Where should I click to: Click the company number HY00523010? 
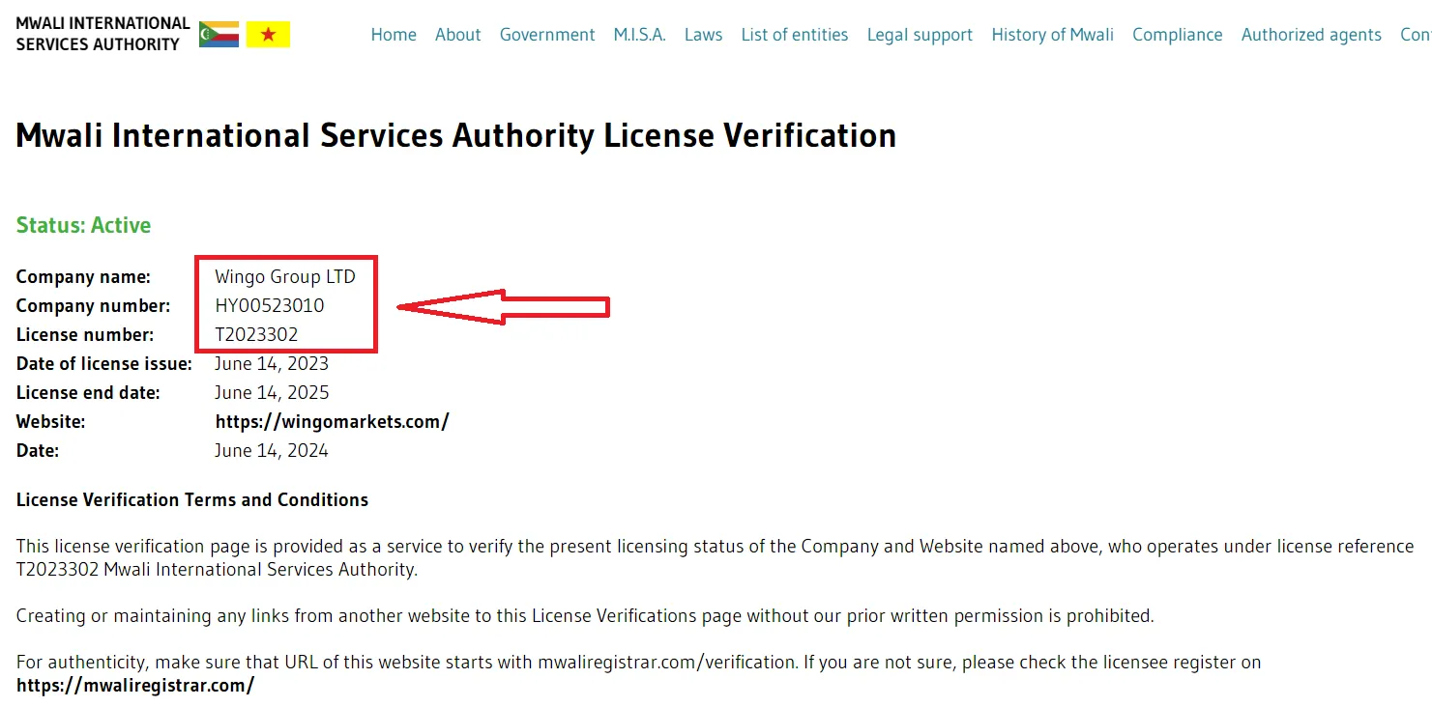[x=270, y=306]
